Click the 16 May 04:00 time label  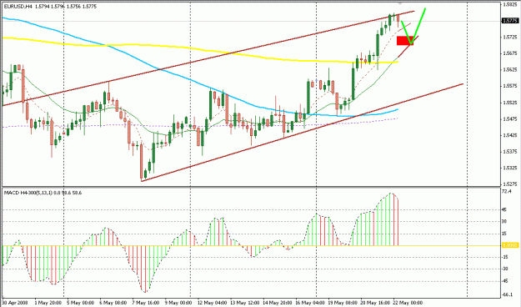click(x=310, y=303)
